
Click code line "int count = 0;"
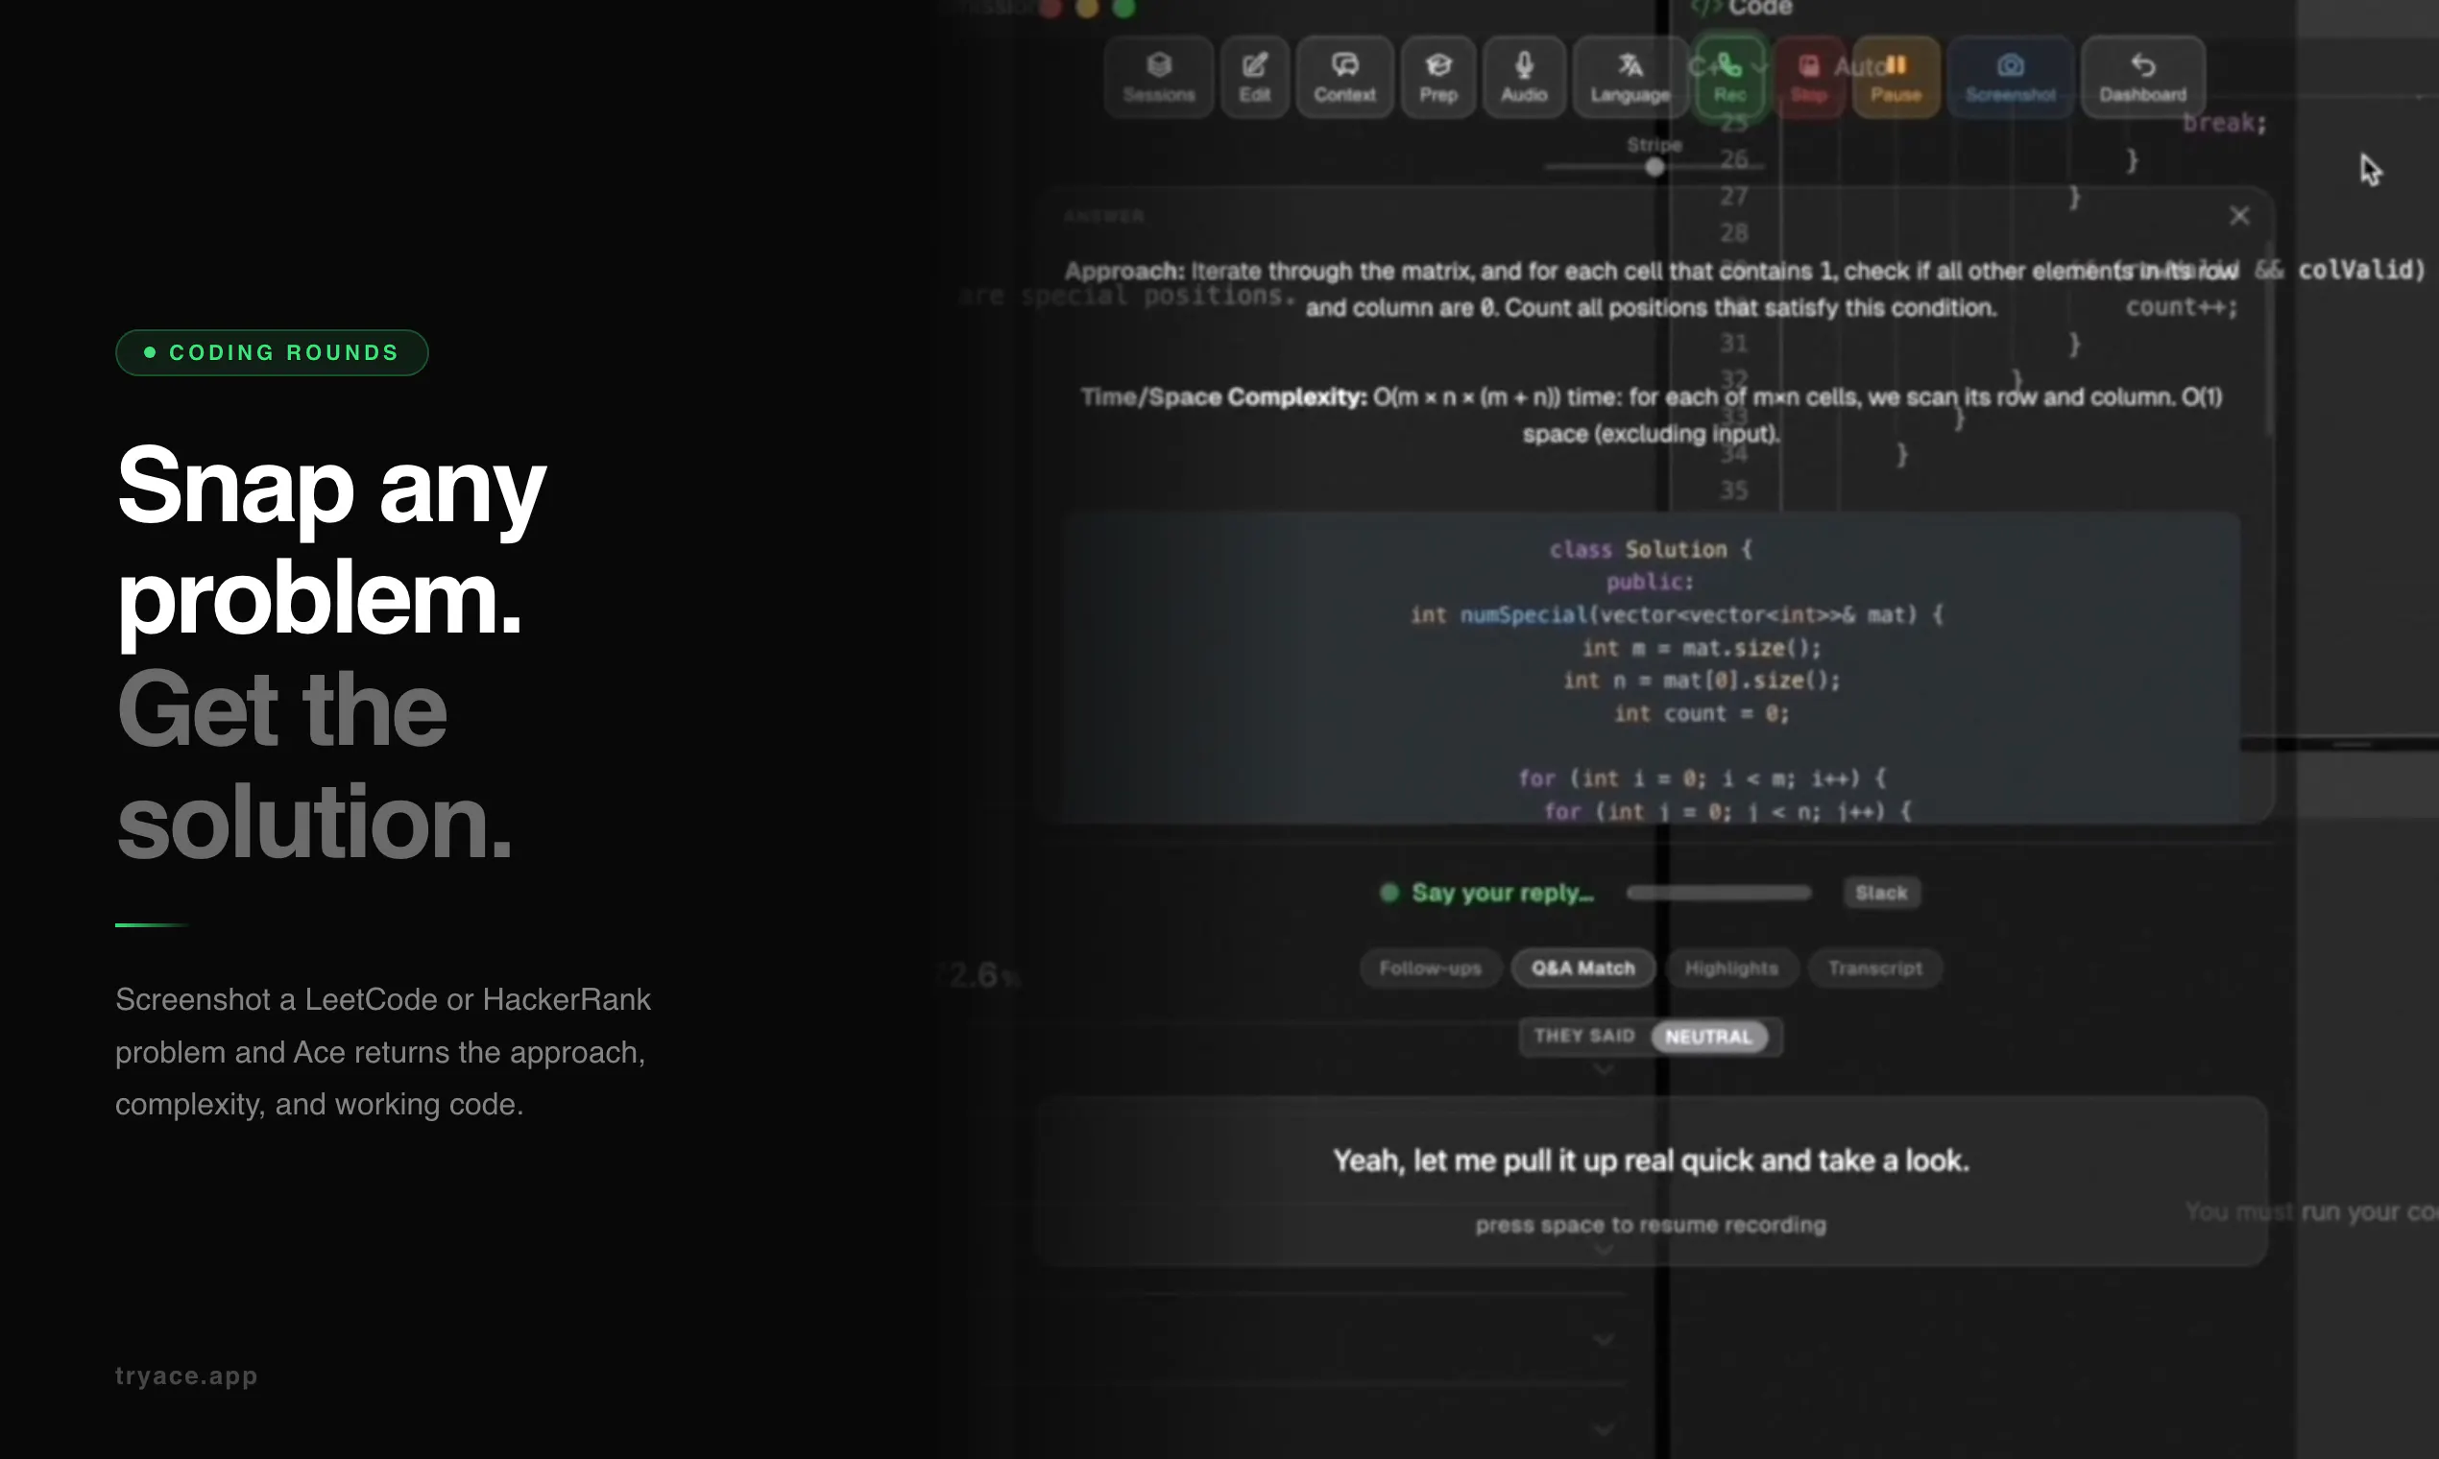coord(1702,714)
